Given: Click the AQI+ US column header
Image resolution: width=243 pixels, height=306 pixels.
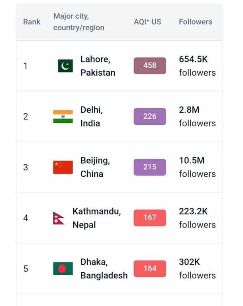Looking at the screenshot, I should (x=147, y=22).
